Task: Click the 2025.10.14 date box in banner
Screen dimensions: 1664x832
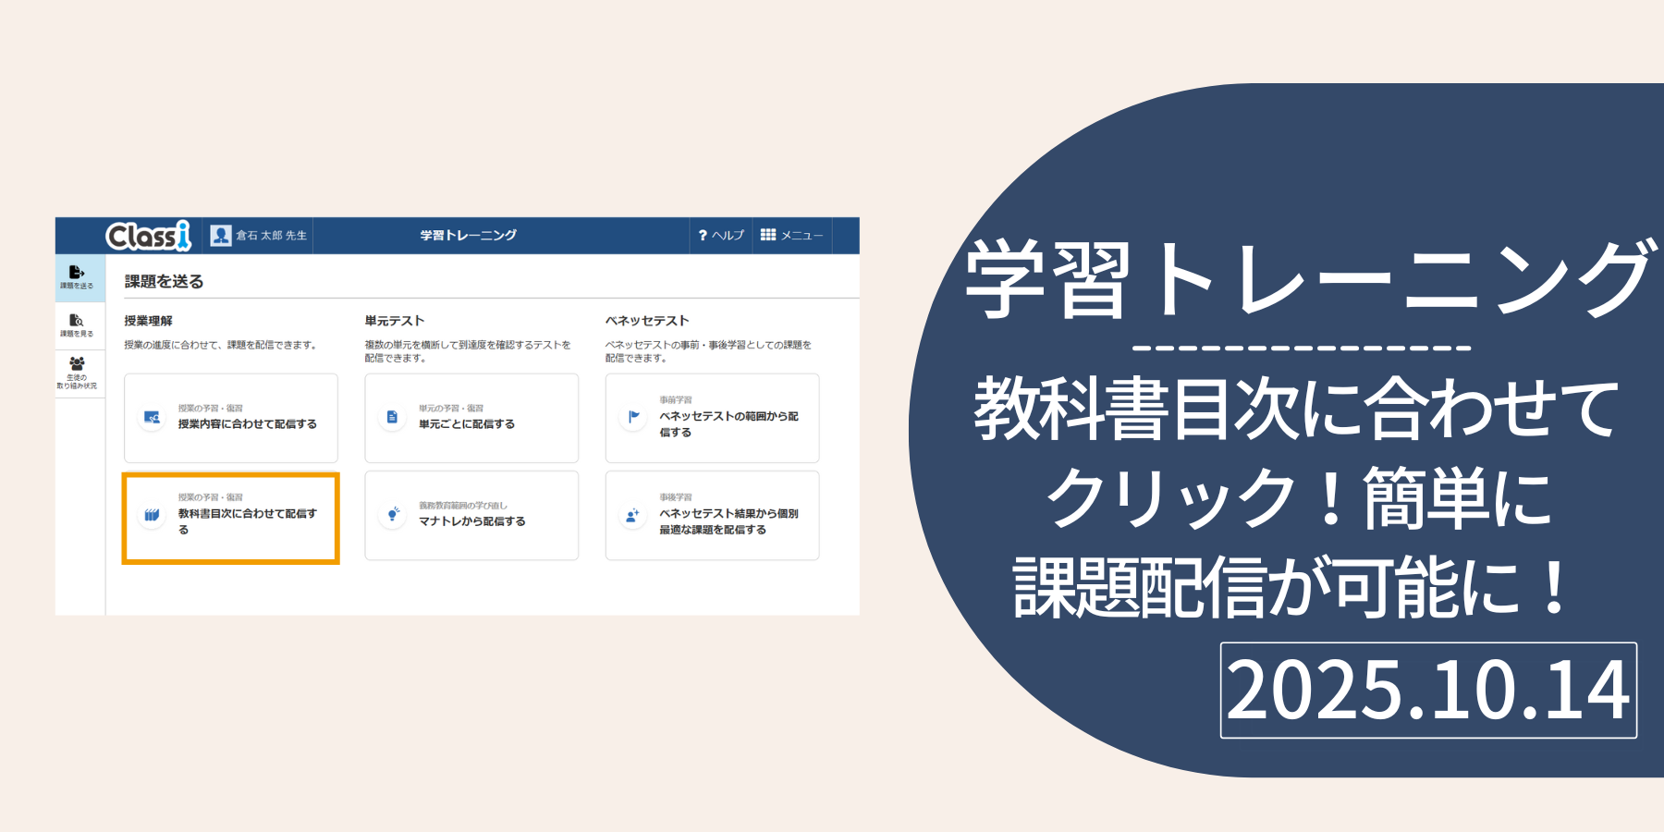Action: click(x=1428, y=690)
